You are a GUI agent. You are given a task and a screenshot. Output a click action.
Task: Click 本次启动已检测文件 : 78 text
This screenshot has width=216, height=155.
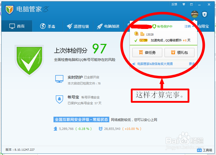[84, 83]
